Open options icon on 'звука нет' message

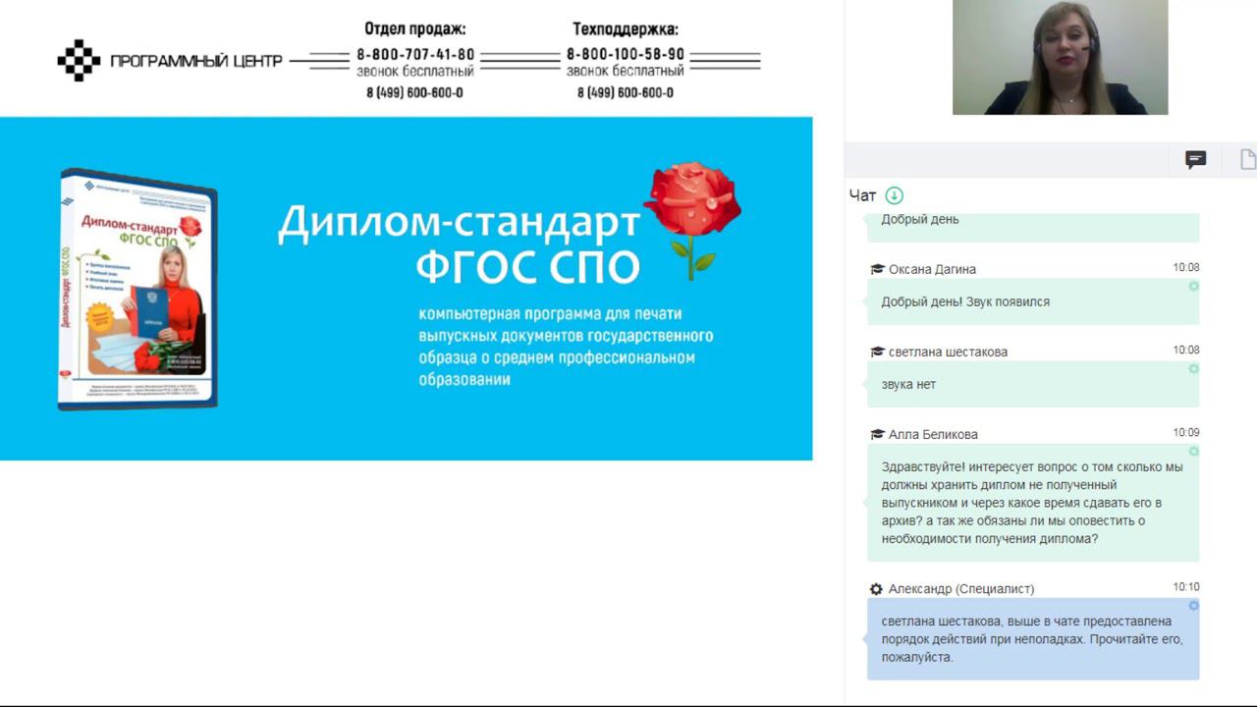click(x=1193, y=368)
